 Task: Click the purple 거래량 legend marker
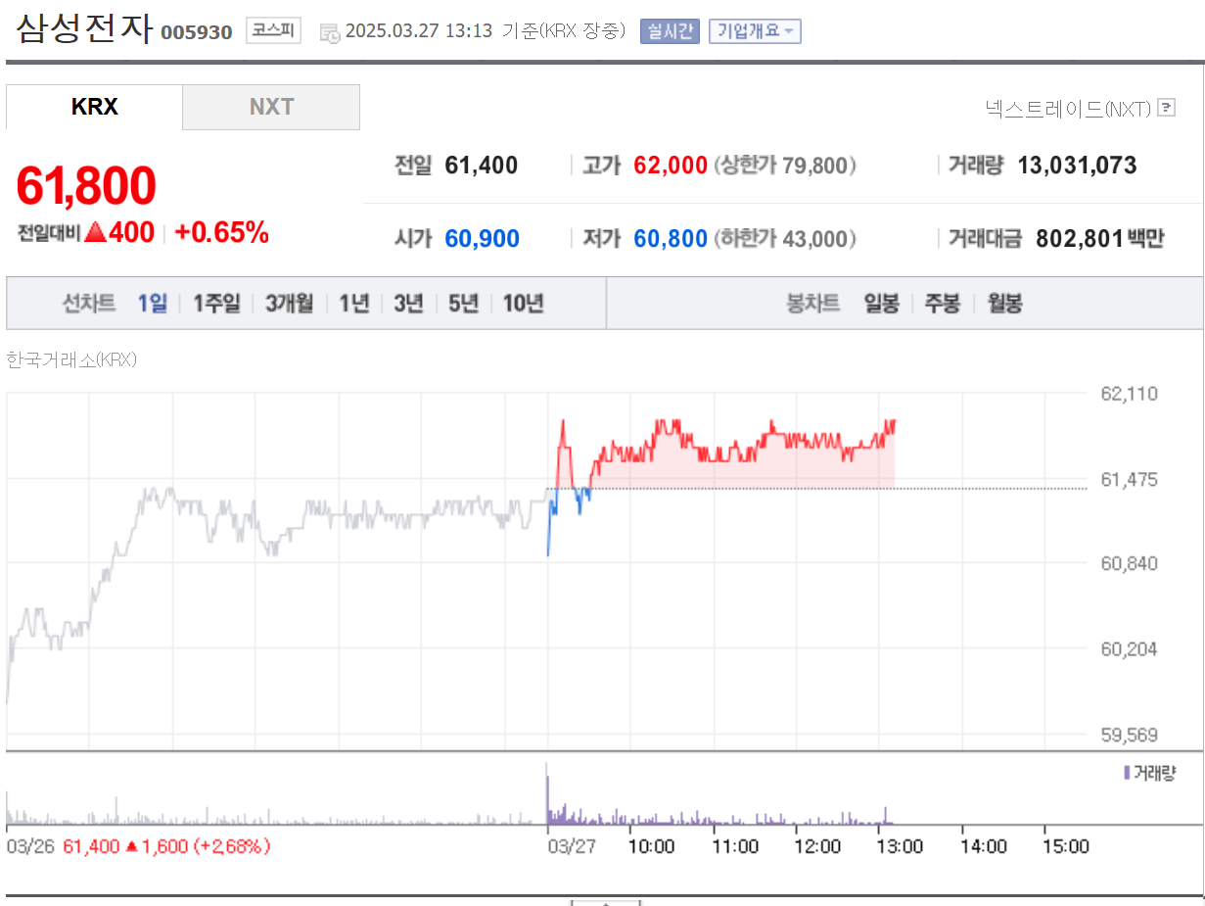coord(1127,773)
